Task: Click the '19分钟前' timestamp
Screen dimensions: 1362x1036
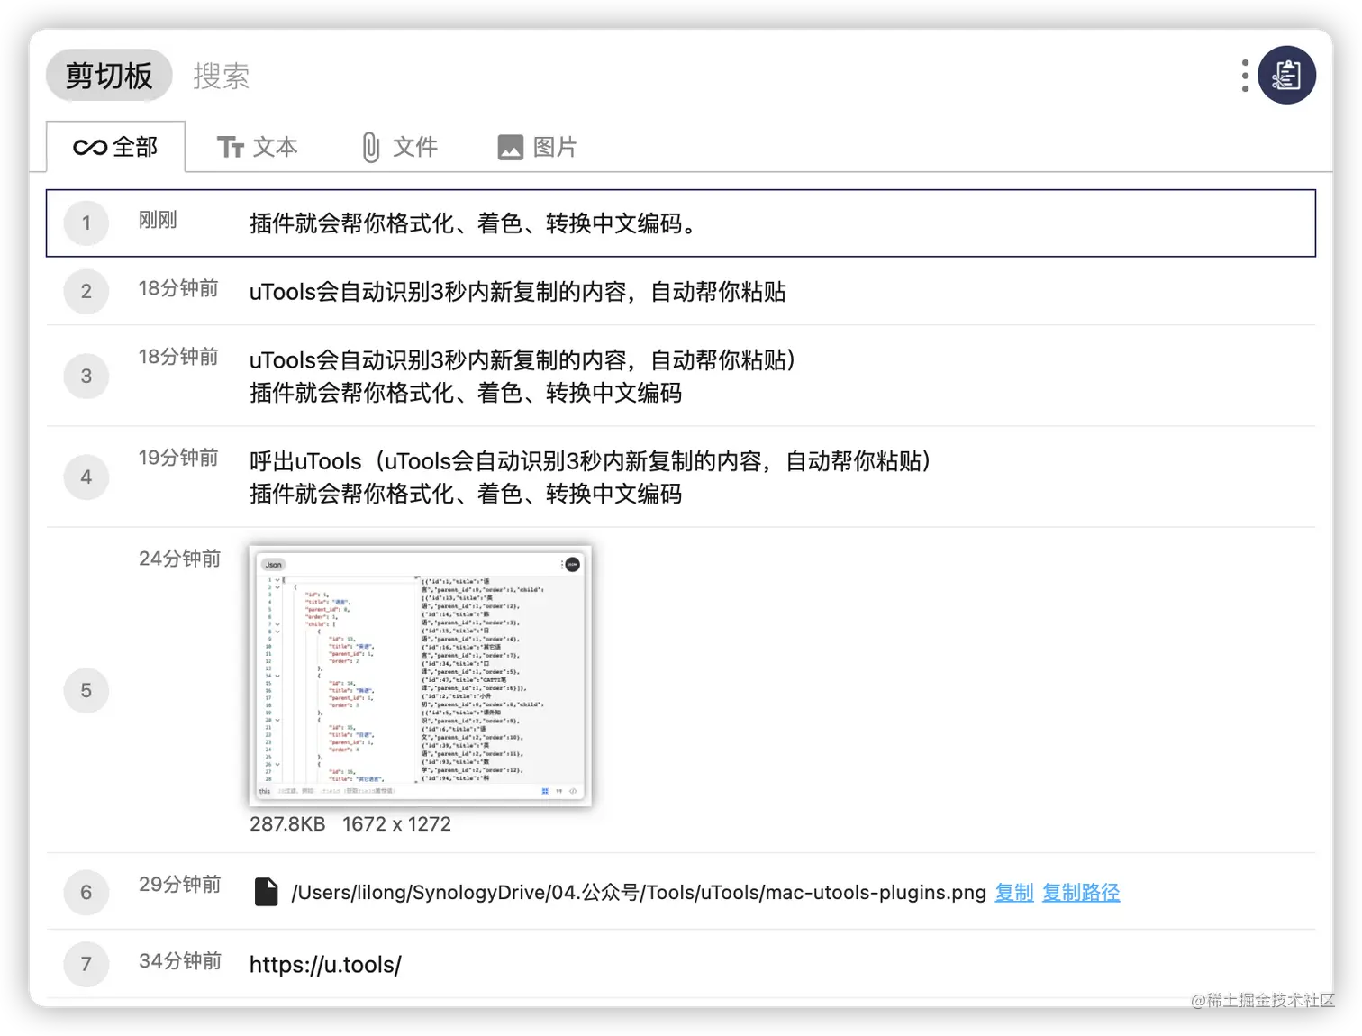Action: point(178,458)
